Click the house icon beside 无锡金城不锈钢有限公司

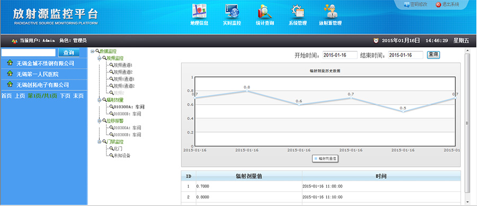(x=10, y=63)
